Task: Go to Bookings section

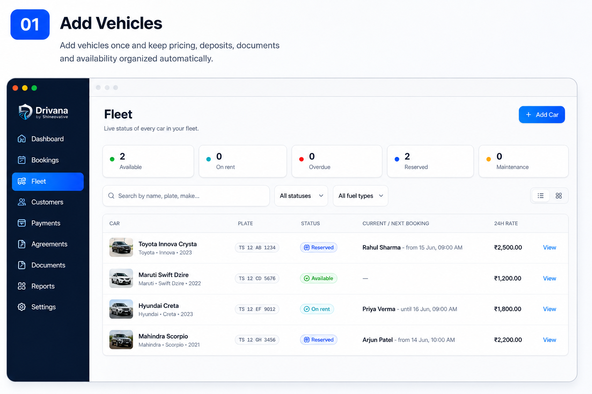Action: [48, 160]
